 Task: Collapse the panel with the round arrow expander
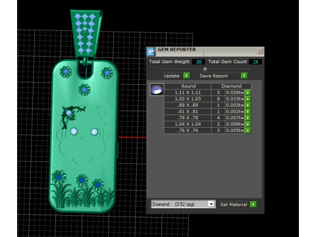[x=205, y=69]
